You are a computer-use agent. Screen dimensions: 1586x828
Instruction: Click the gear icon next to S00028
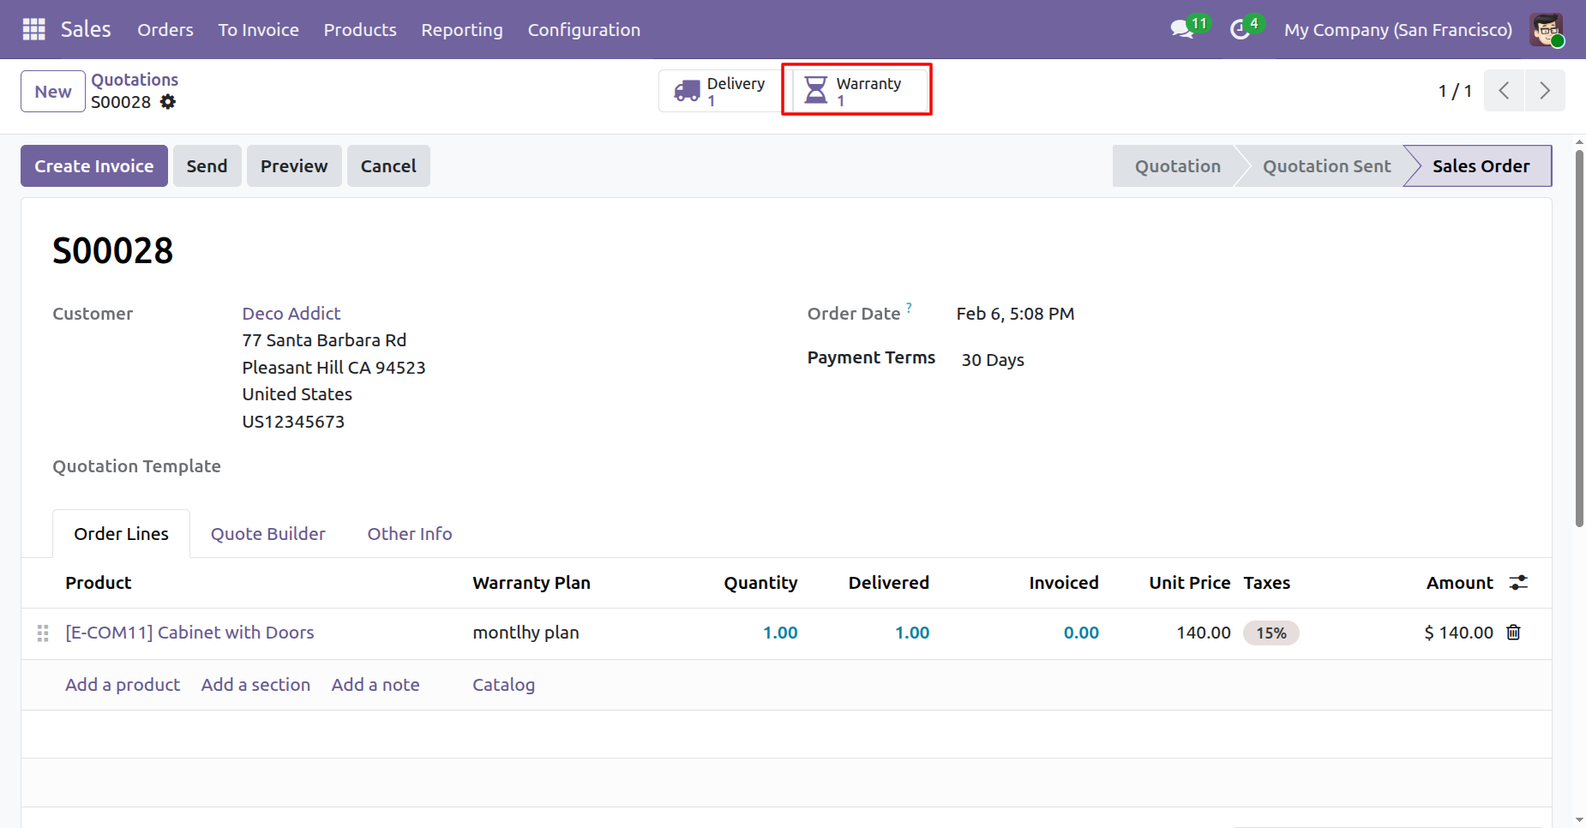coord(168,102)
